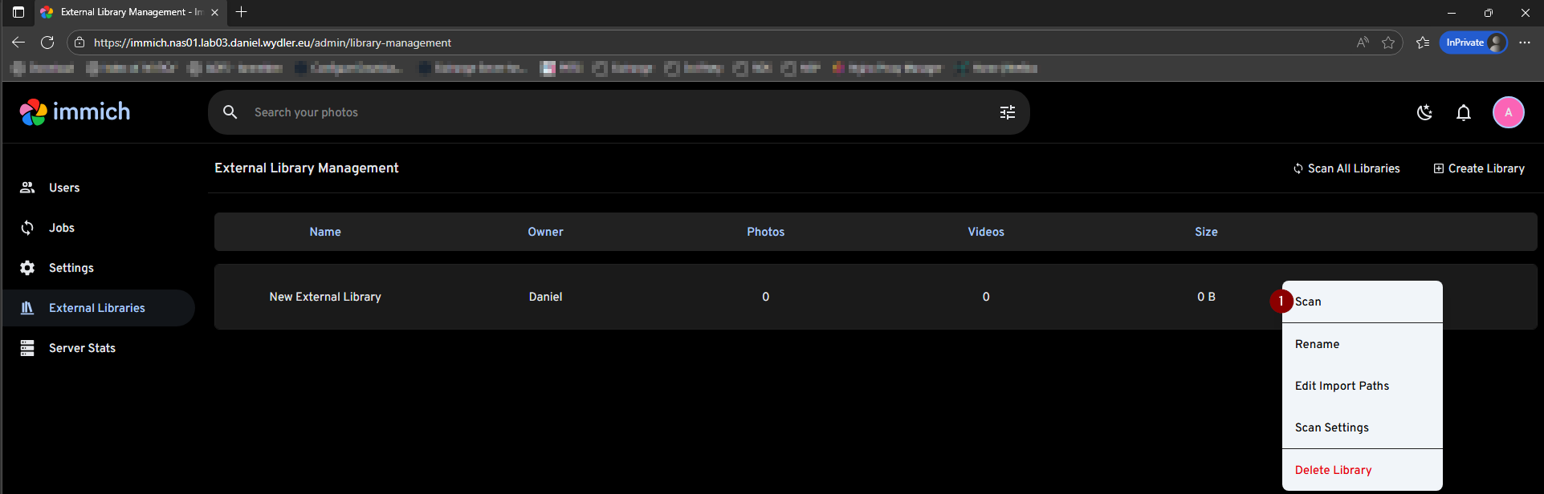Click the immich logo icon
The height and width of the screenshot is (494, 1544).
pos(34,112)
